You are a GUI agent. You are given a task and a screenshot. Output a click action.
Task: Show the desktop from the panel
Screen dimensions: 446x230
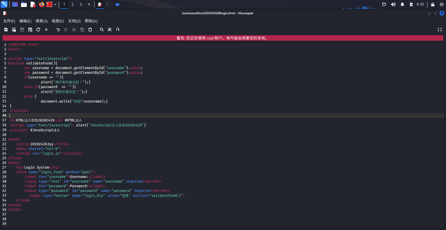[x=15, y=4]
